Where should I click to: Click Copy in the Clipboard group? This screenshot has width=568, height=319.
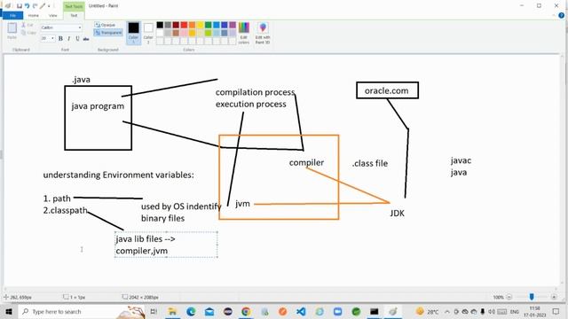pos(28,33)
